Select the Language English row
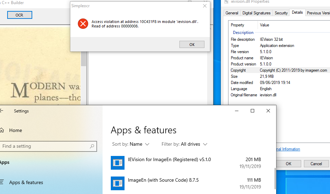330x194 pixels. point(280,89)
